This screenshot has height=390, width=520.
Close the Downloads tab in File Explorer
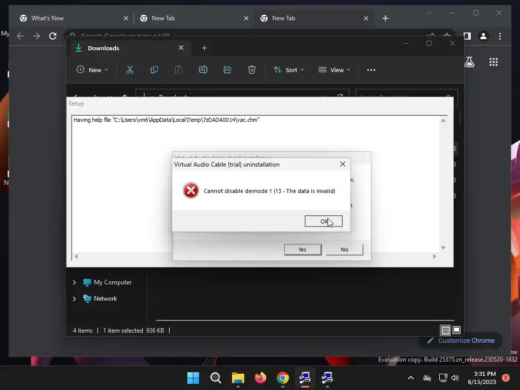tap(181, 48)
